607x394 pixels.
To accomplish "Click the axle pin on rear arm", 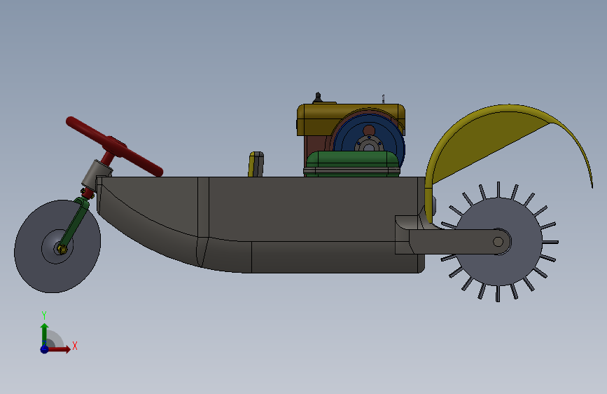I will [x=498, y=242].
